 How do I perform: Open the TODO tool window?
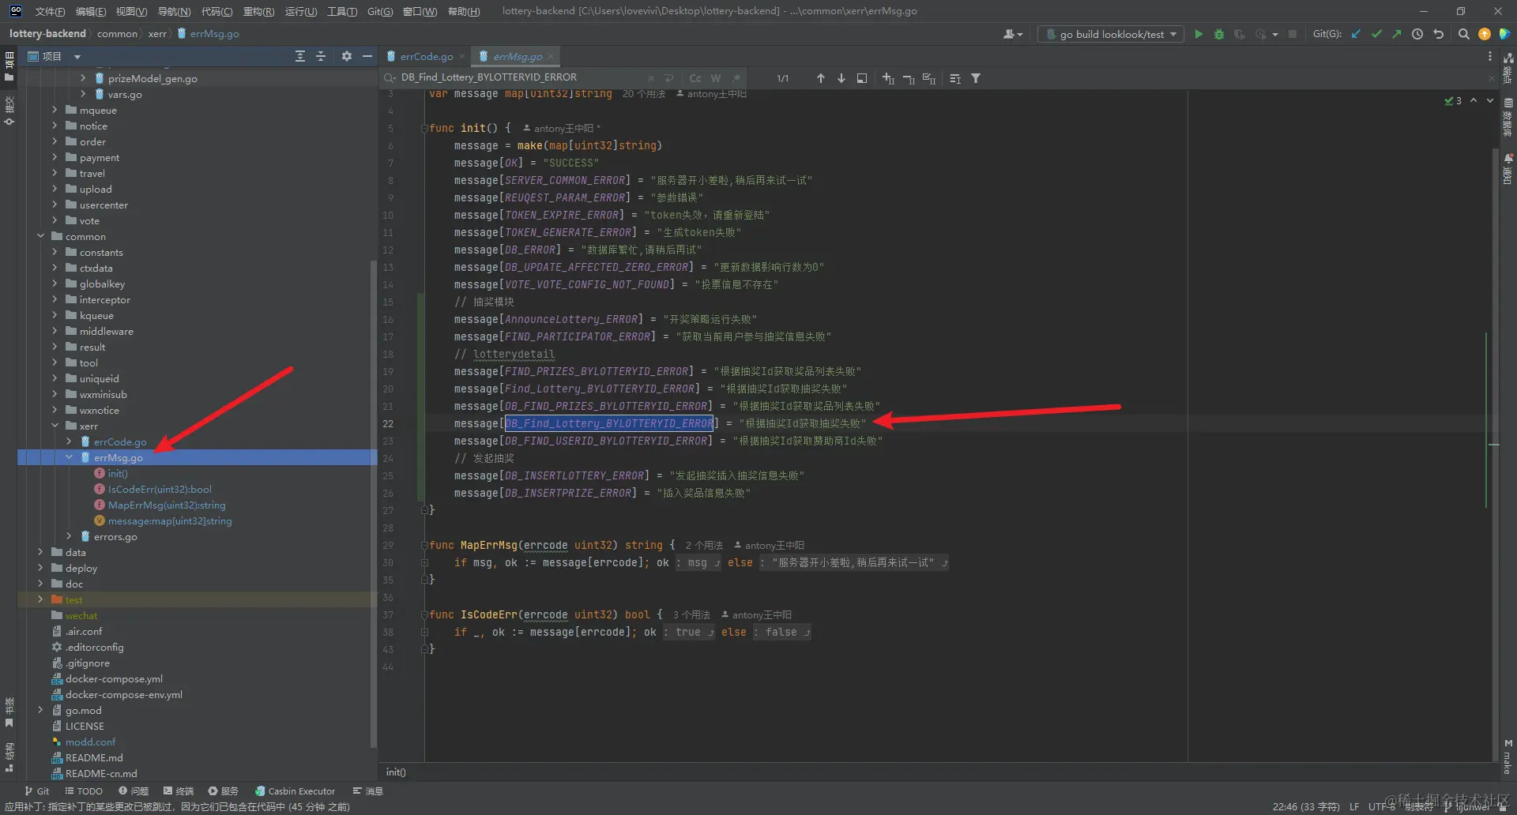pyautogui.click(x=84, y=791)
